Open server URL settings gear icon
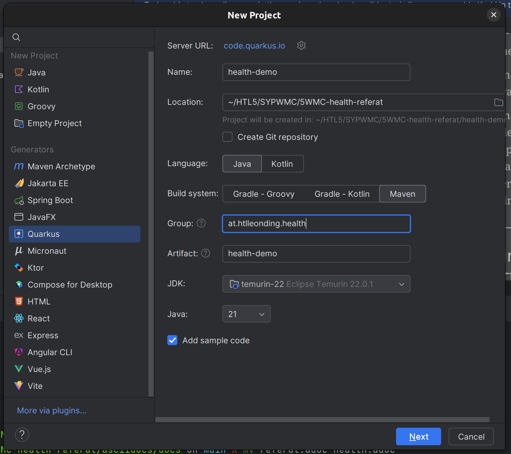This screenshot has width=511, height=454. pos(301,45)
